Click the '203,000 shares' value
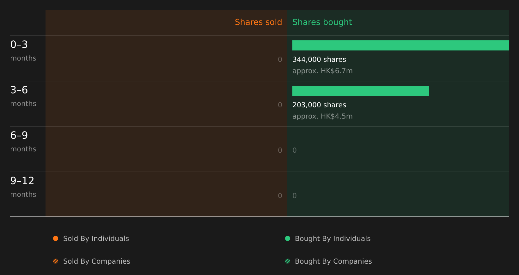The width and height of the screenshot is (519, 275). tap(319, 105)
